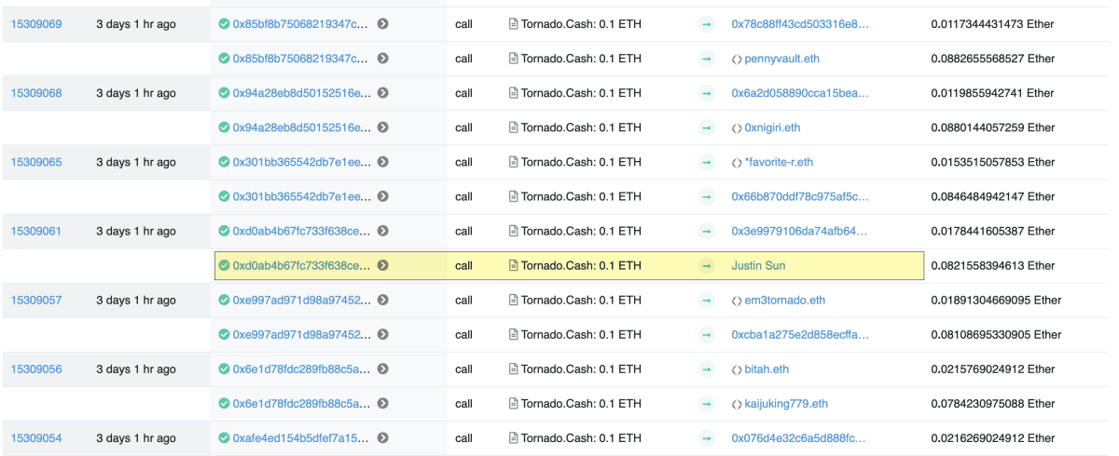Screen dimensions: 1119x456
Task: Click code brackets icon next to 0xnigiri.eth
Action: tap(737, 127)
